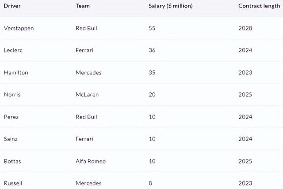Screen dimensions: 283x189
Task: Select the Perez driver cell
Action: click(x=11, y=117)
